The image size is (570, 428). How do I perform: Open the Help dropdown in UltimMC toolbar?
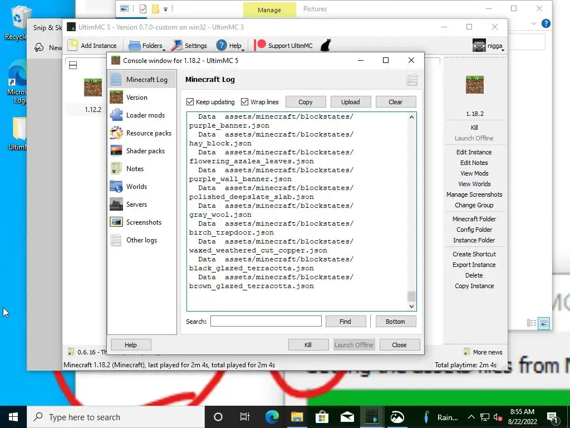pos(230,46)
